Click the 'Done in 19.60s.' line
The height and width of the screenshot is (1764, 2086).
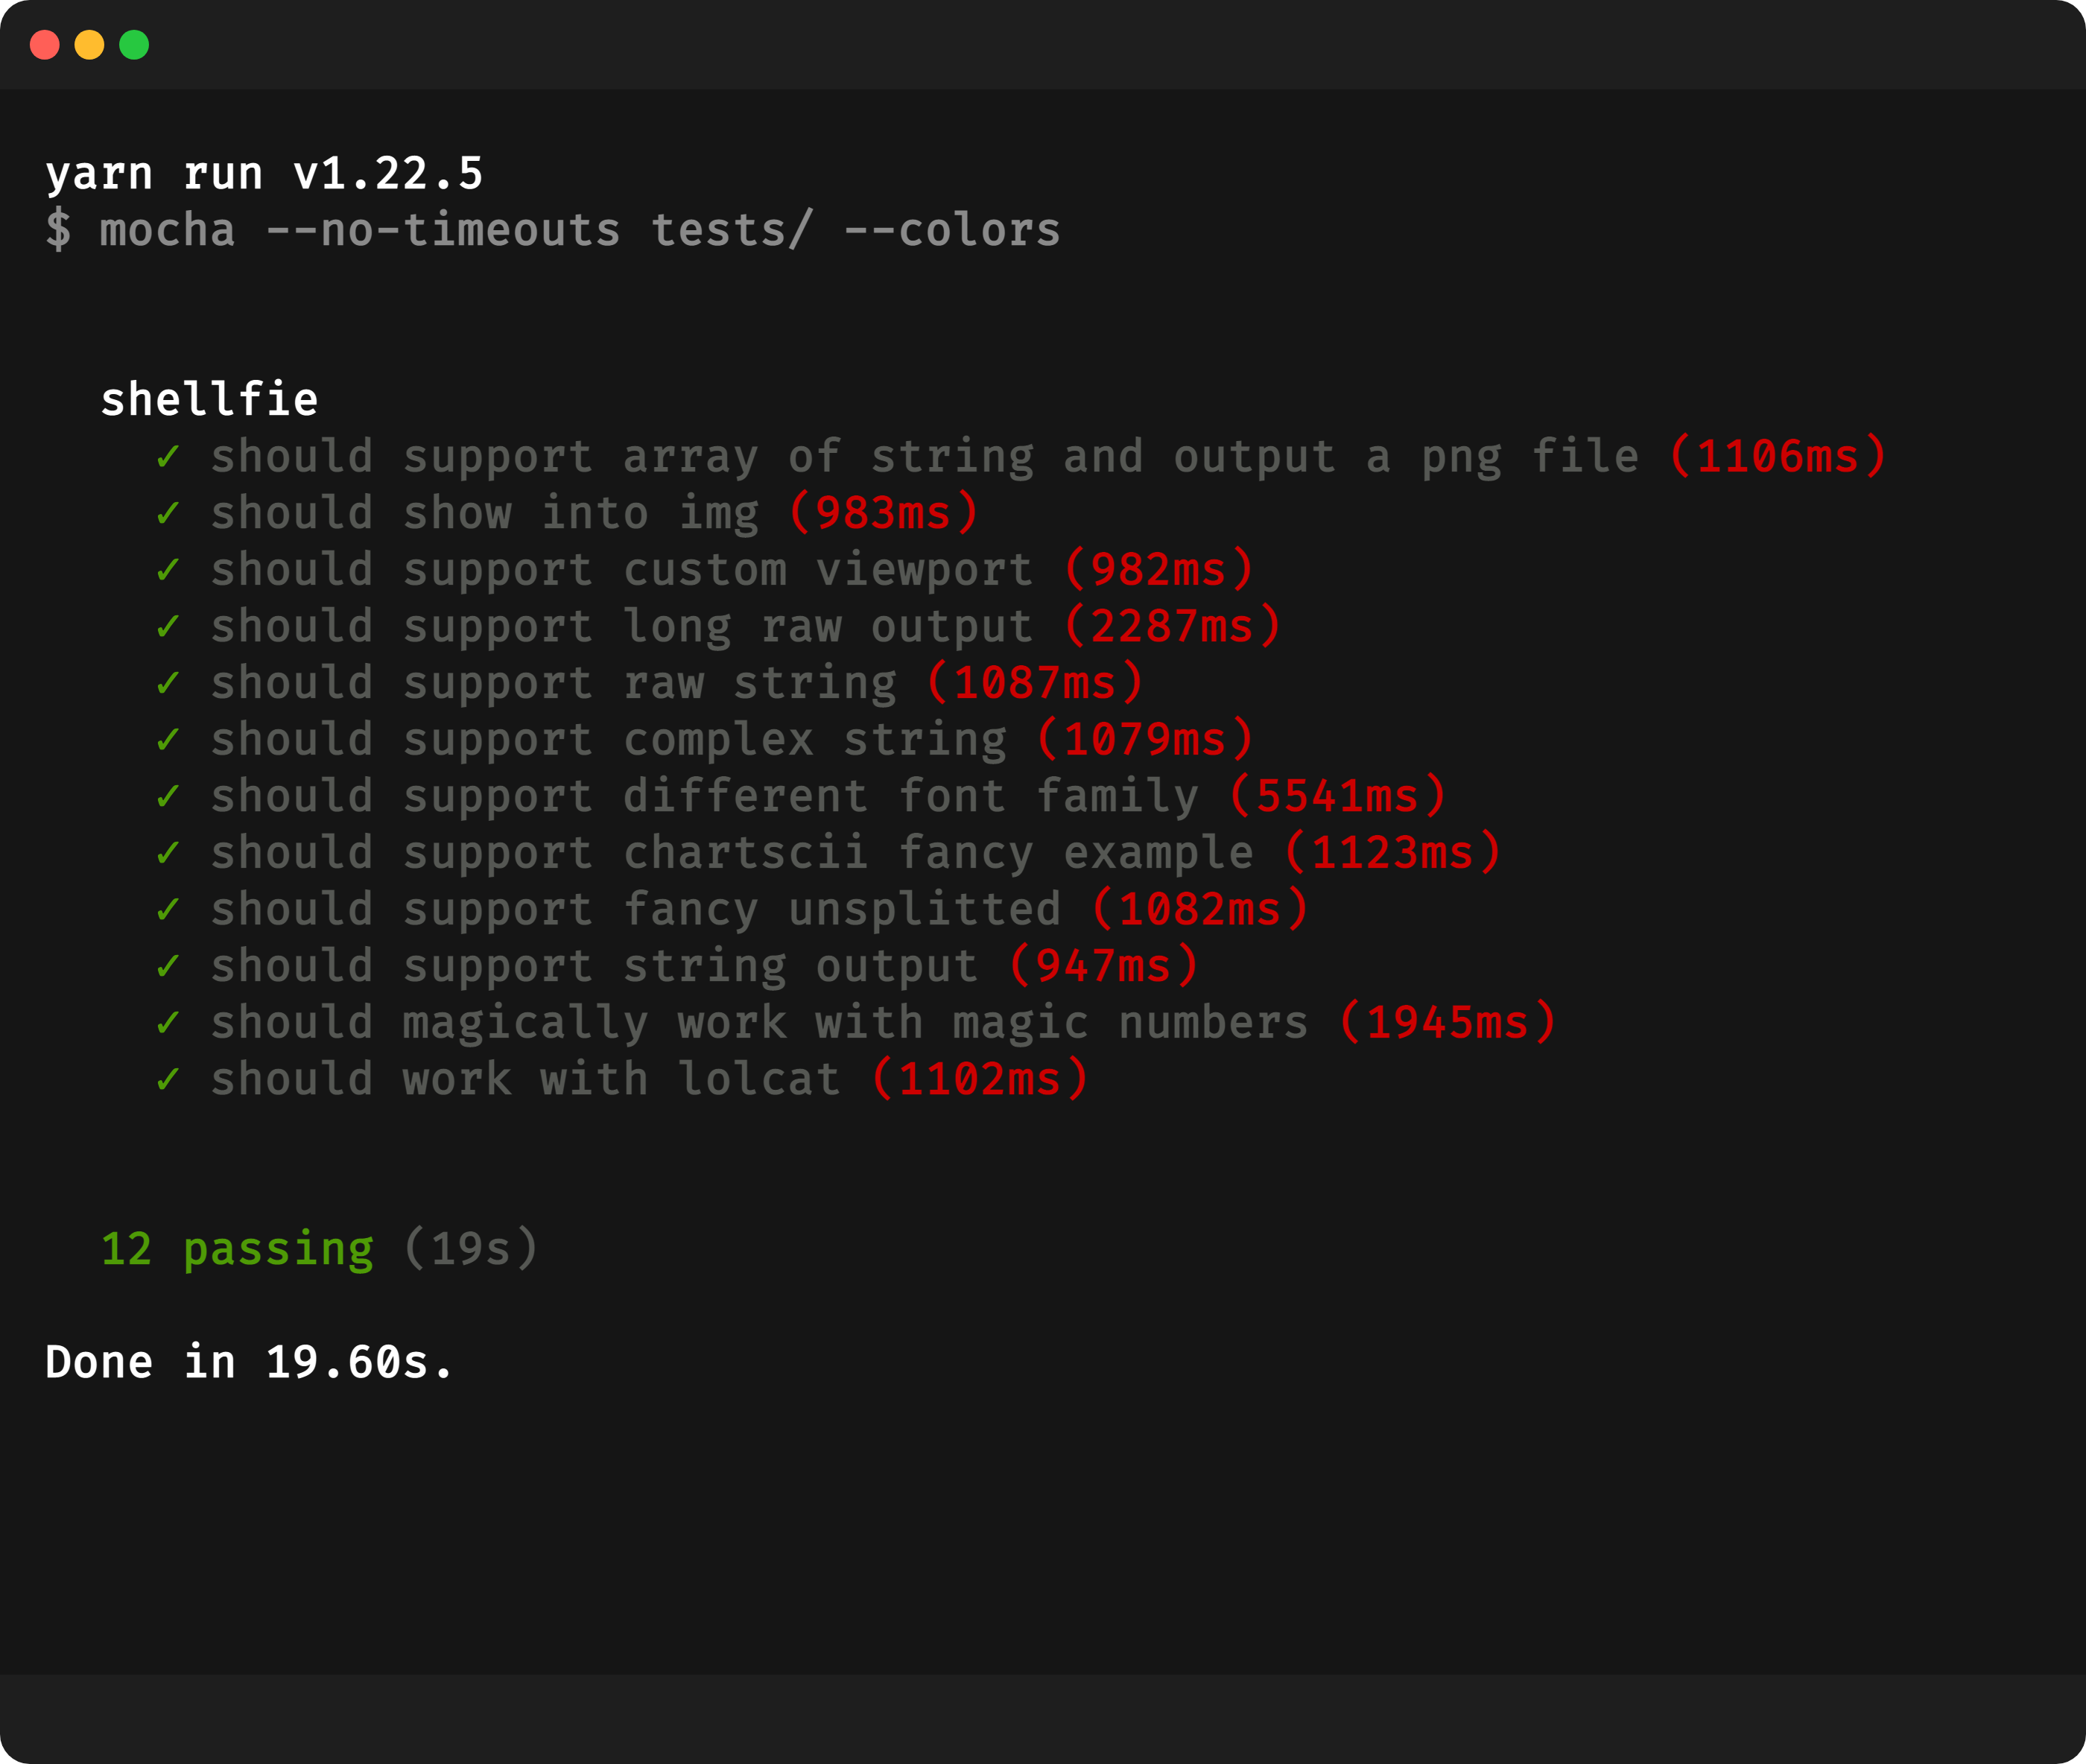pos(249,1363)
